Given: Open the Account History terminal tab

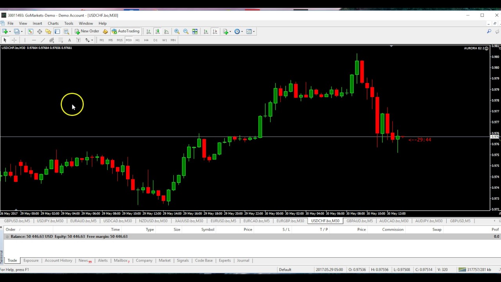Looking at the screenshot, I should coord(58,260).
